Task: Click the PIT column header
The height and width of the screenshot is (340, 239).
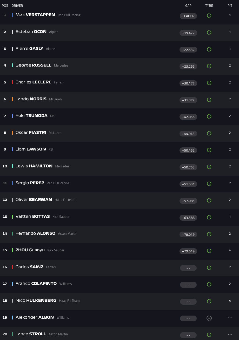Action: pyautogui.click(x=230, y=6)
